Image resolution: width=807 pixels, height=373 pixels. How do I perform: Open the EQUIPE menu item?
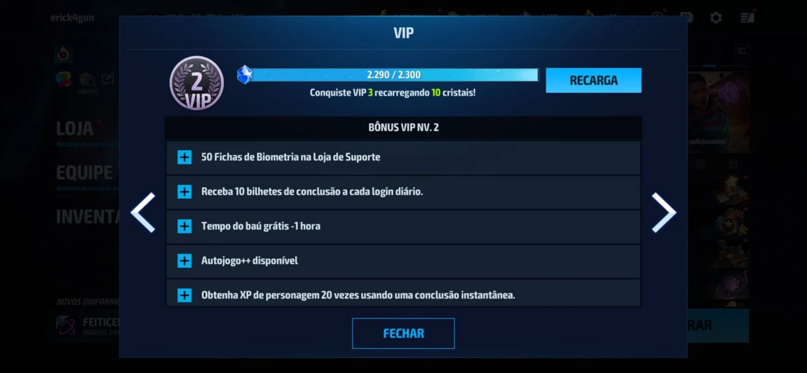point(84,172)
